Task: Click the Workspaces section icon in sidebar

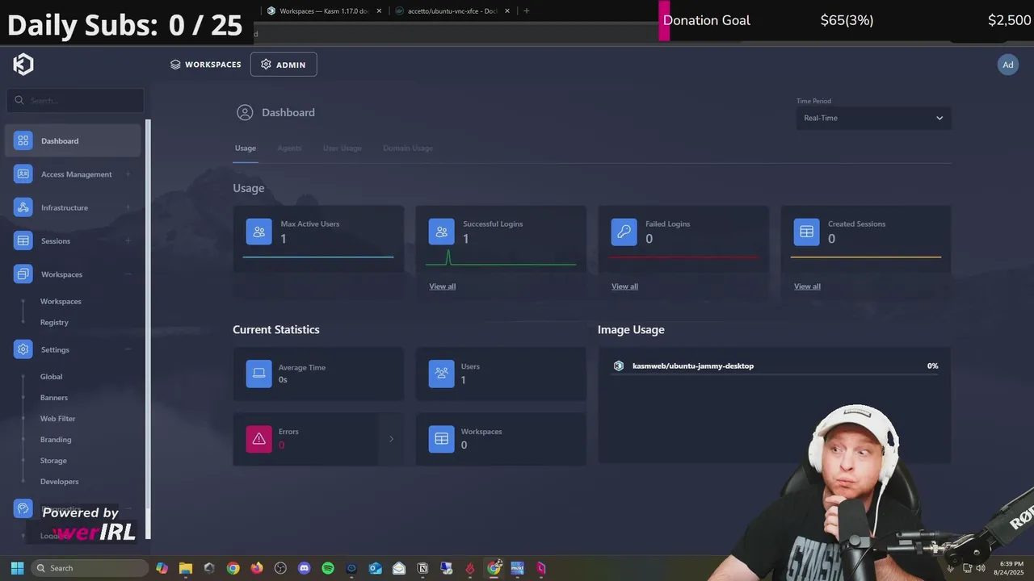Action: [23, 274]
